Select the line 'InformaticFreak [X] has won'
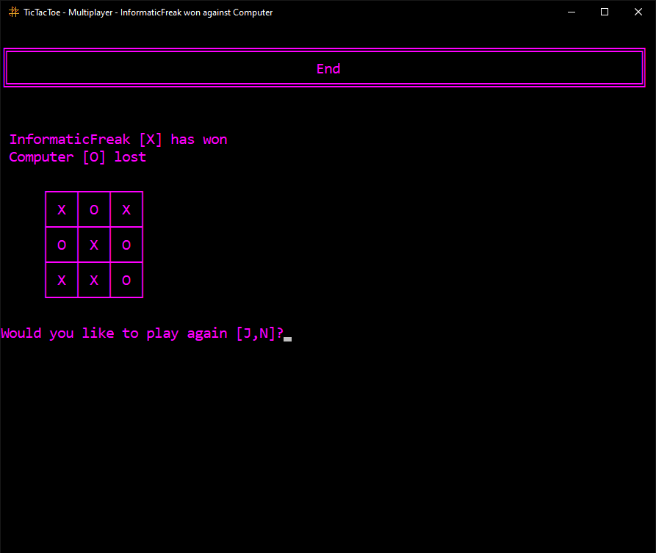656x553 pixels. pos(118,140)
